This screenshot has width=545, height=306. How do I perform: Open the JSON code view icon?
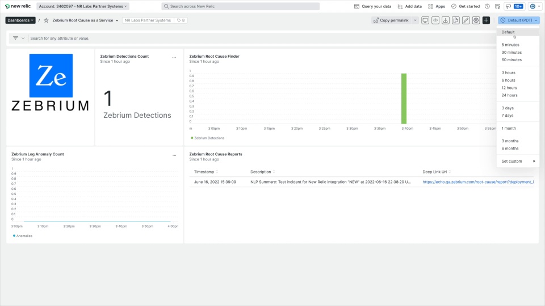(x=435, y=20)
